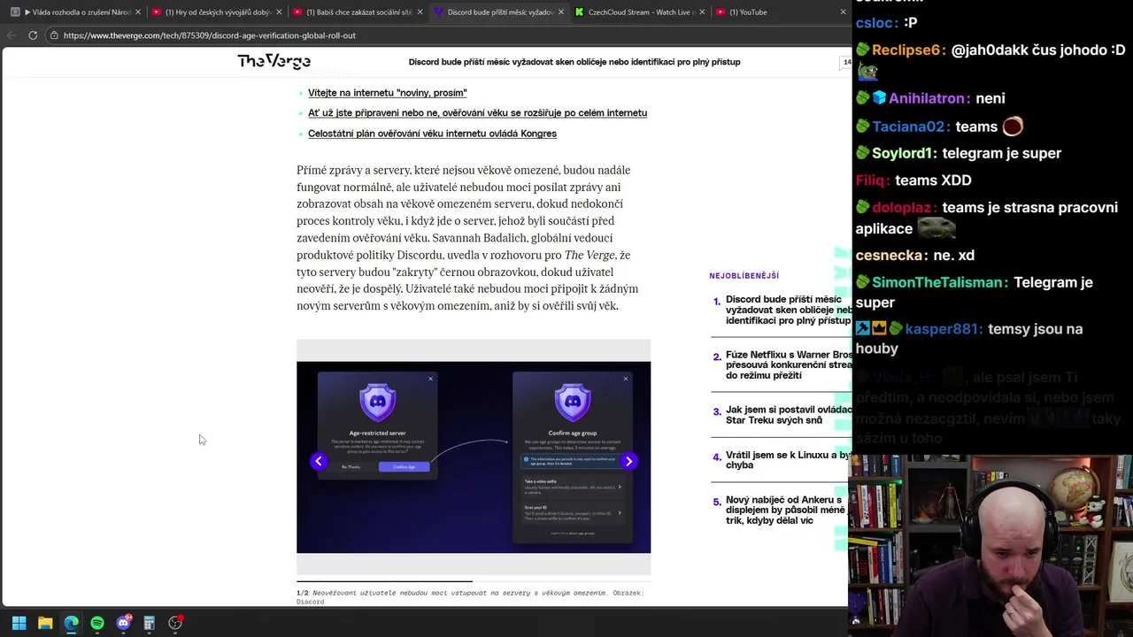Open Spotify from the taskbar
Image resolution: width=1133 pixels, height=637 pixels.
pyautogui.click(x=97, y=623)
